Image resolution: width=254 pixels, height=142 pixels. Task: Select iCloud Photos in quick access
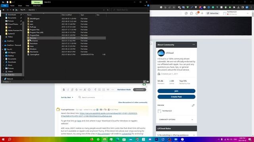13,24
